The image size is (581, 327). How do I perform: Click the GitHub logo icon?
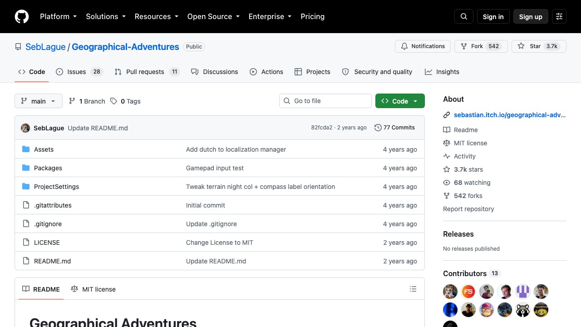22,16
